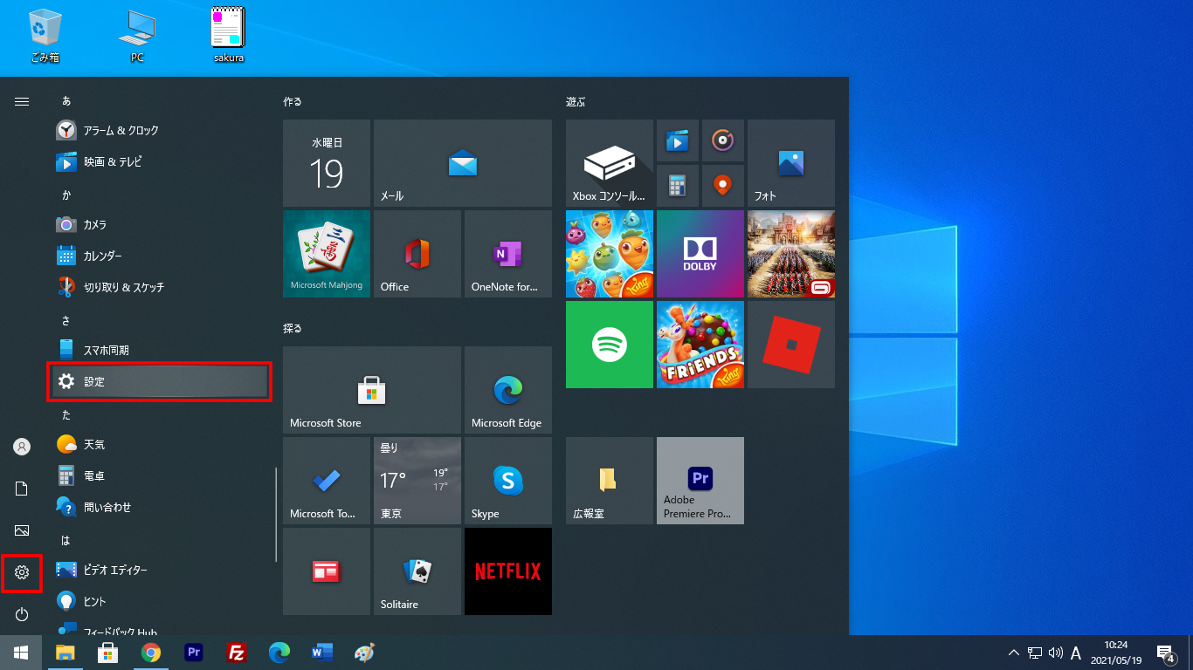The height and width of the screenshot is (670, 1193).
Task: Launch the Adobe Premiere Pro tile
Action: point(700,481)
